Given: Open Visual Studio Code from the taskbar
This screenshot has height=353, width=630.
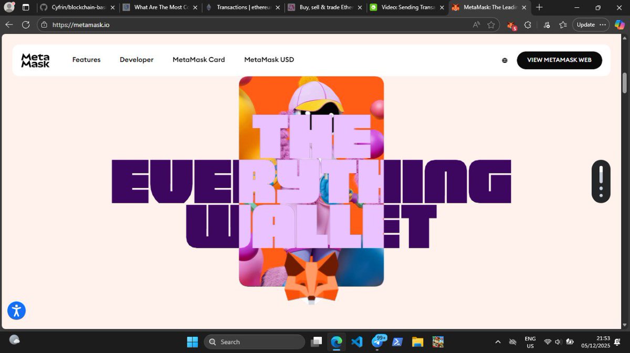Looking at the screenshot, I should coord(357,342).
